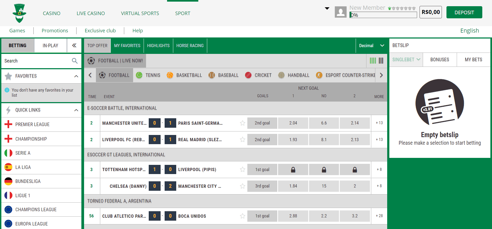The image size is (492, 229).
Task: Favorite the Club Atletico vs Boca Unidos star
Action: click(242, 216)
